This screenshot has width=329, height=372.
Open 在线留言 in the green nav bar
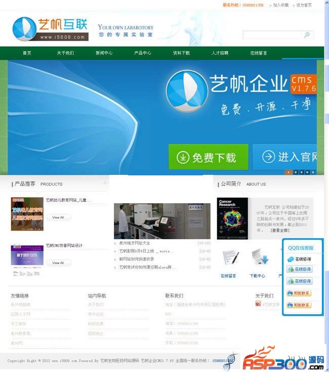click(x=259, y=53)
